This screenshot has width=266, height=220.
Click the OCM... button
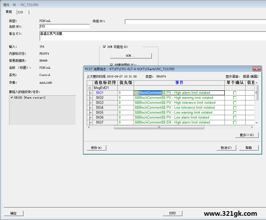pos(131,56)
